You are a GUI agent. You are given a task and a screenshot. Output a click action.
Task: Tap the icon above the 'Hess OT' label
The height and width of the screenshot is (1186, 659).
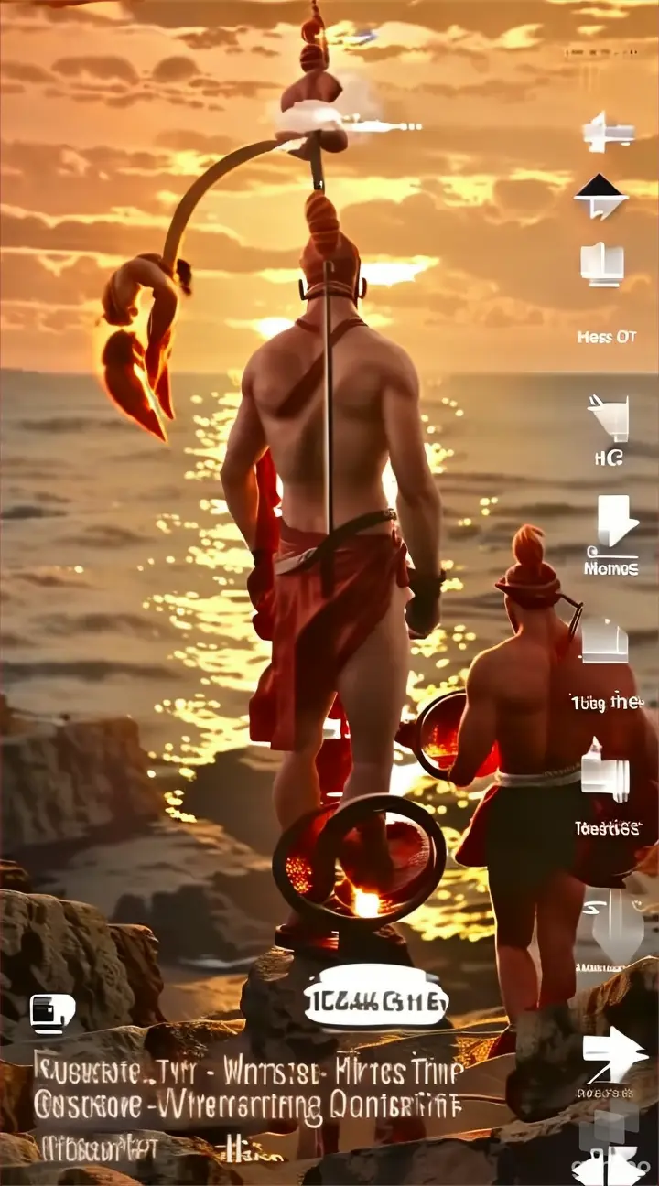point(602,264)
